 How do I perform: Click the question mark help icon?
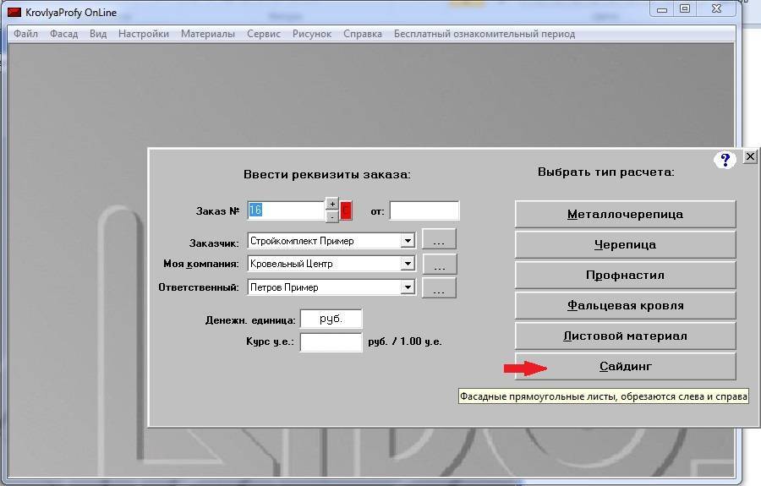[x=725, y=160]
